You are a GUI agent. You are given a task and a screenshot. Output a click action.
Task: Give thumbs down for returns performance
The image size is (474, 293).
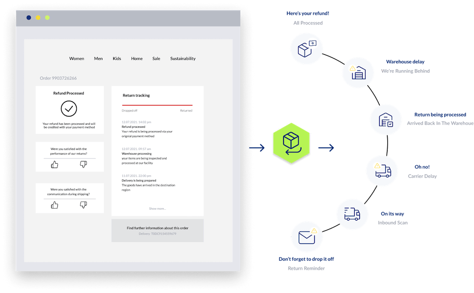[83, 164]
